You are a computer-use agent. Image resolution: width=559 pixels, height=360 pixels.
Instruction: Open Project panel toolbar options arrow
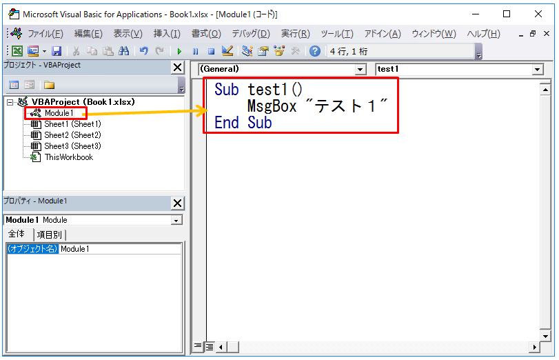pyautogui.click(x=181, y=86)
